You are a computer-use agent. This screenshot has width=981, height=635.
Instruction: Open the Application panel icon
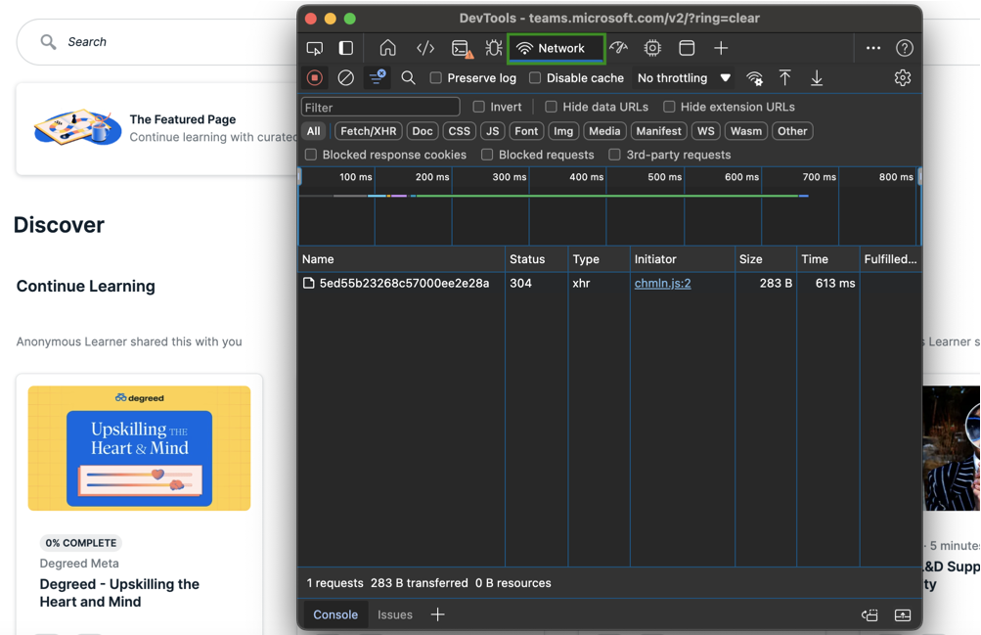(687, 48)
